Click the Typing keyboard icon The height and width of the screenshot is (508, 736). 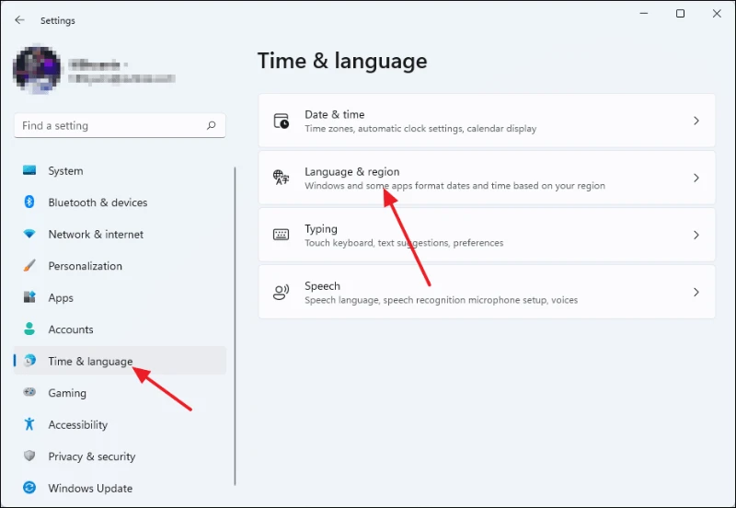[282, 235]
